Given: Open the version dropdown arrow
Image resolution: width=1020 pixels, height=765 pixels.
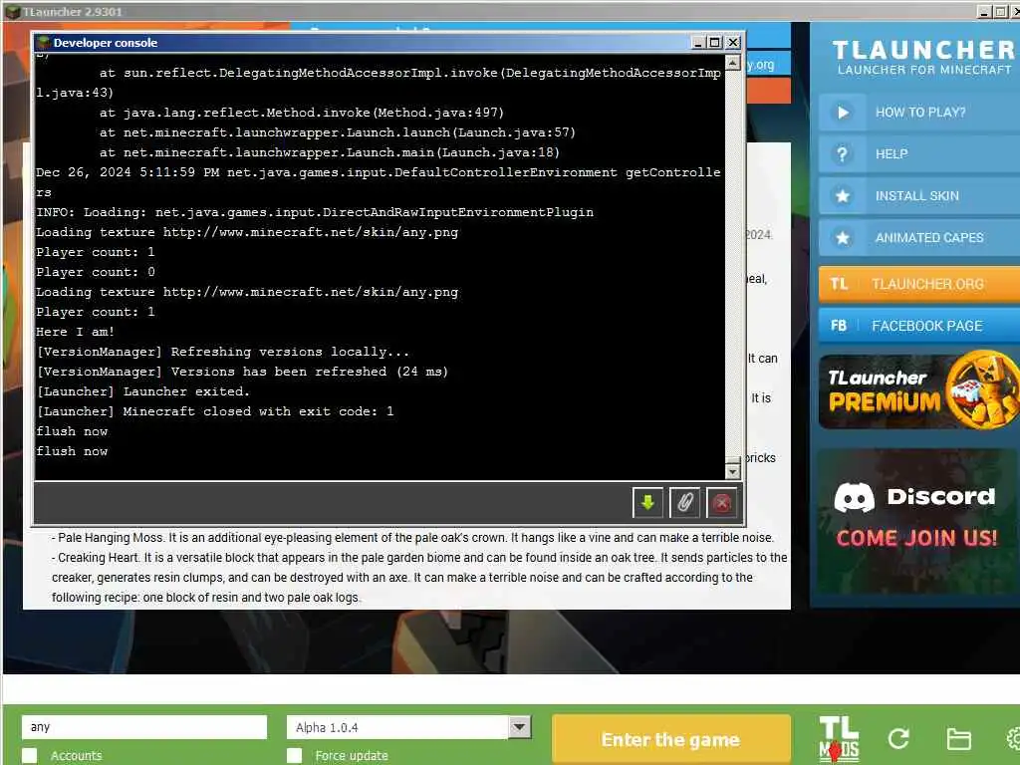Looking at the screenshot, I should [x=519, y=726].
